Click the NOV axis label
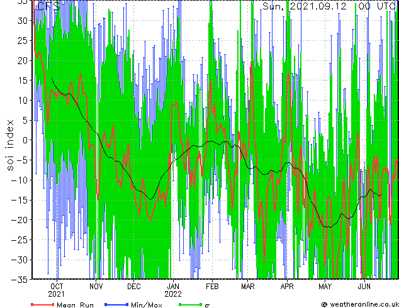Viewport: 399px width, 308px height. [x=96, y=287]
